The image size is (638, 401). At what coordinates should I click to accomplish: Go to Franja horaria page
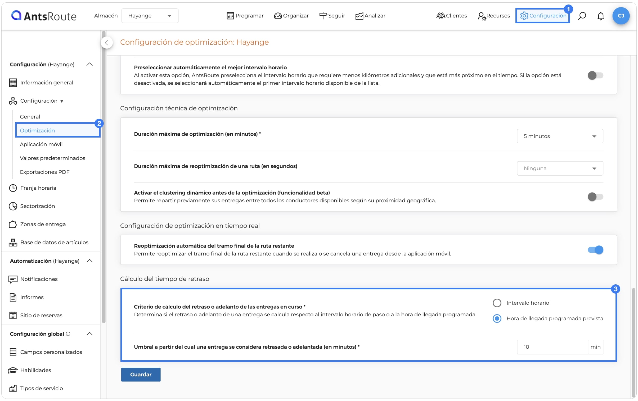tap(38, 188)
